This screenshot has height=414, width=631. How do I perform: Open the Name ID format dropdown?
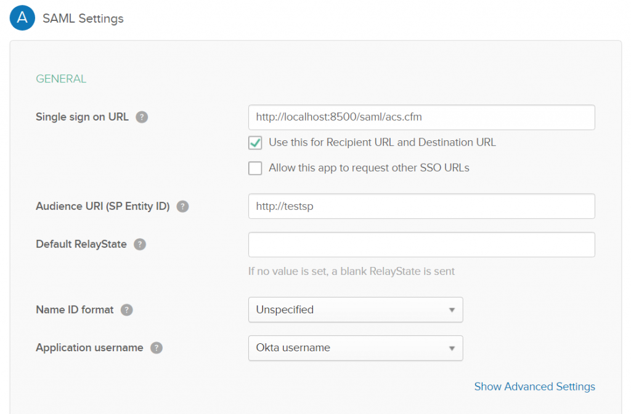(356, 310)
